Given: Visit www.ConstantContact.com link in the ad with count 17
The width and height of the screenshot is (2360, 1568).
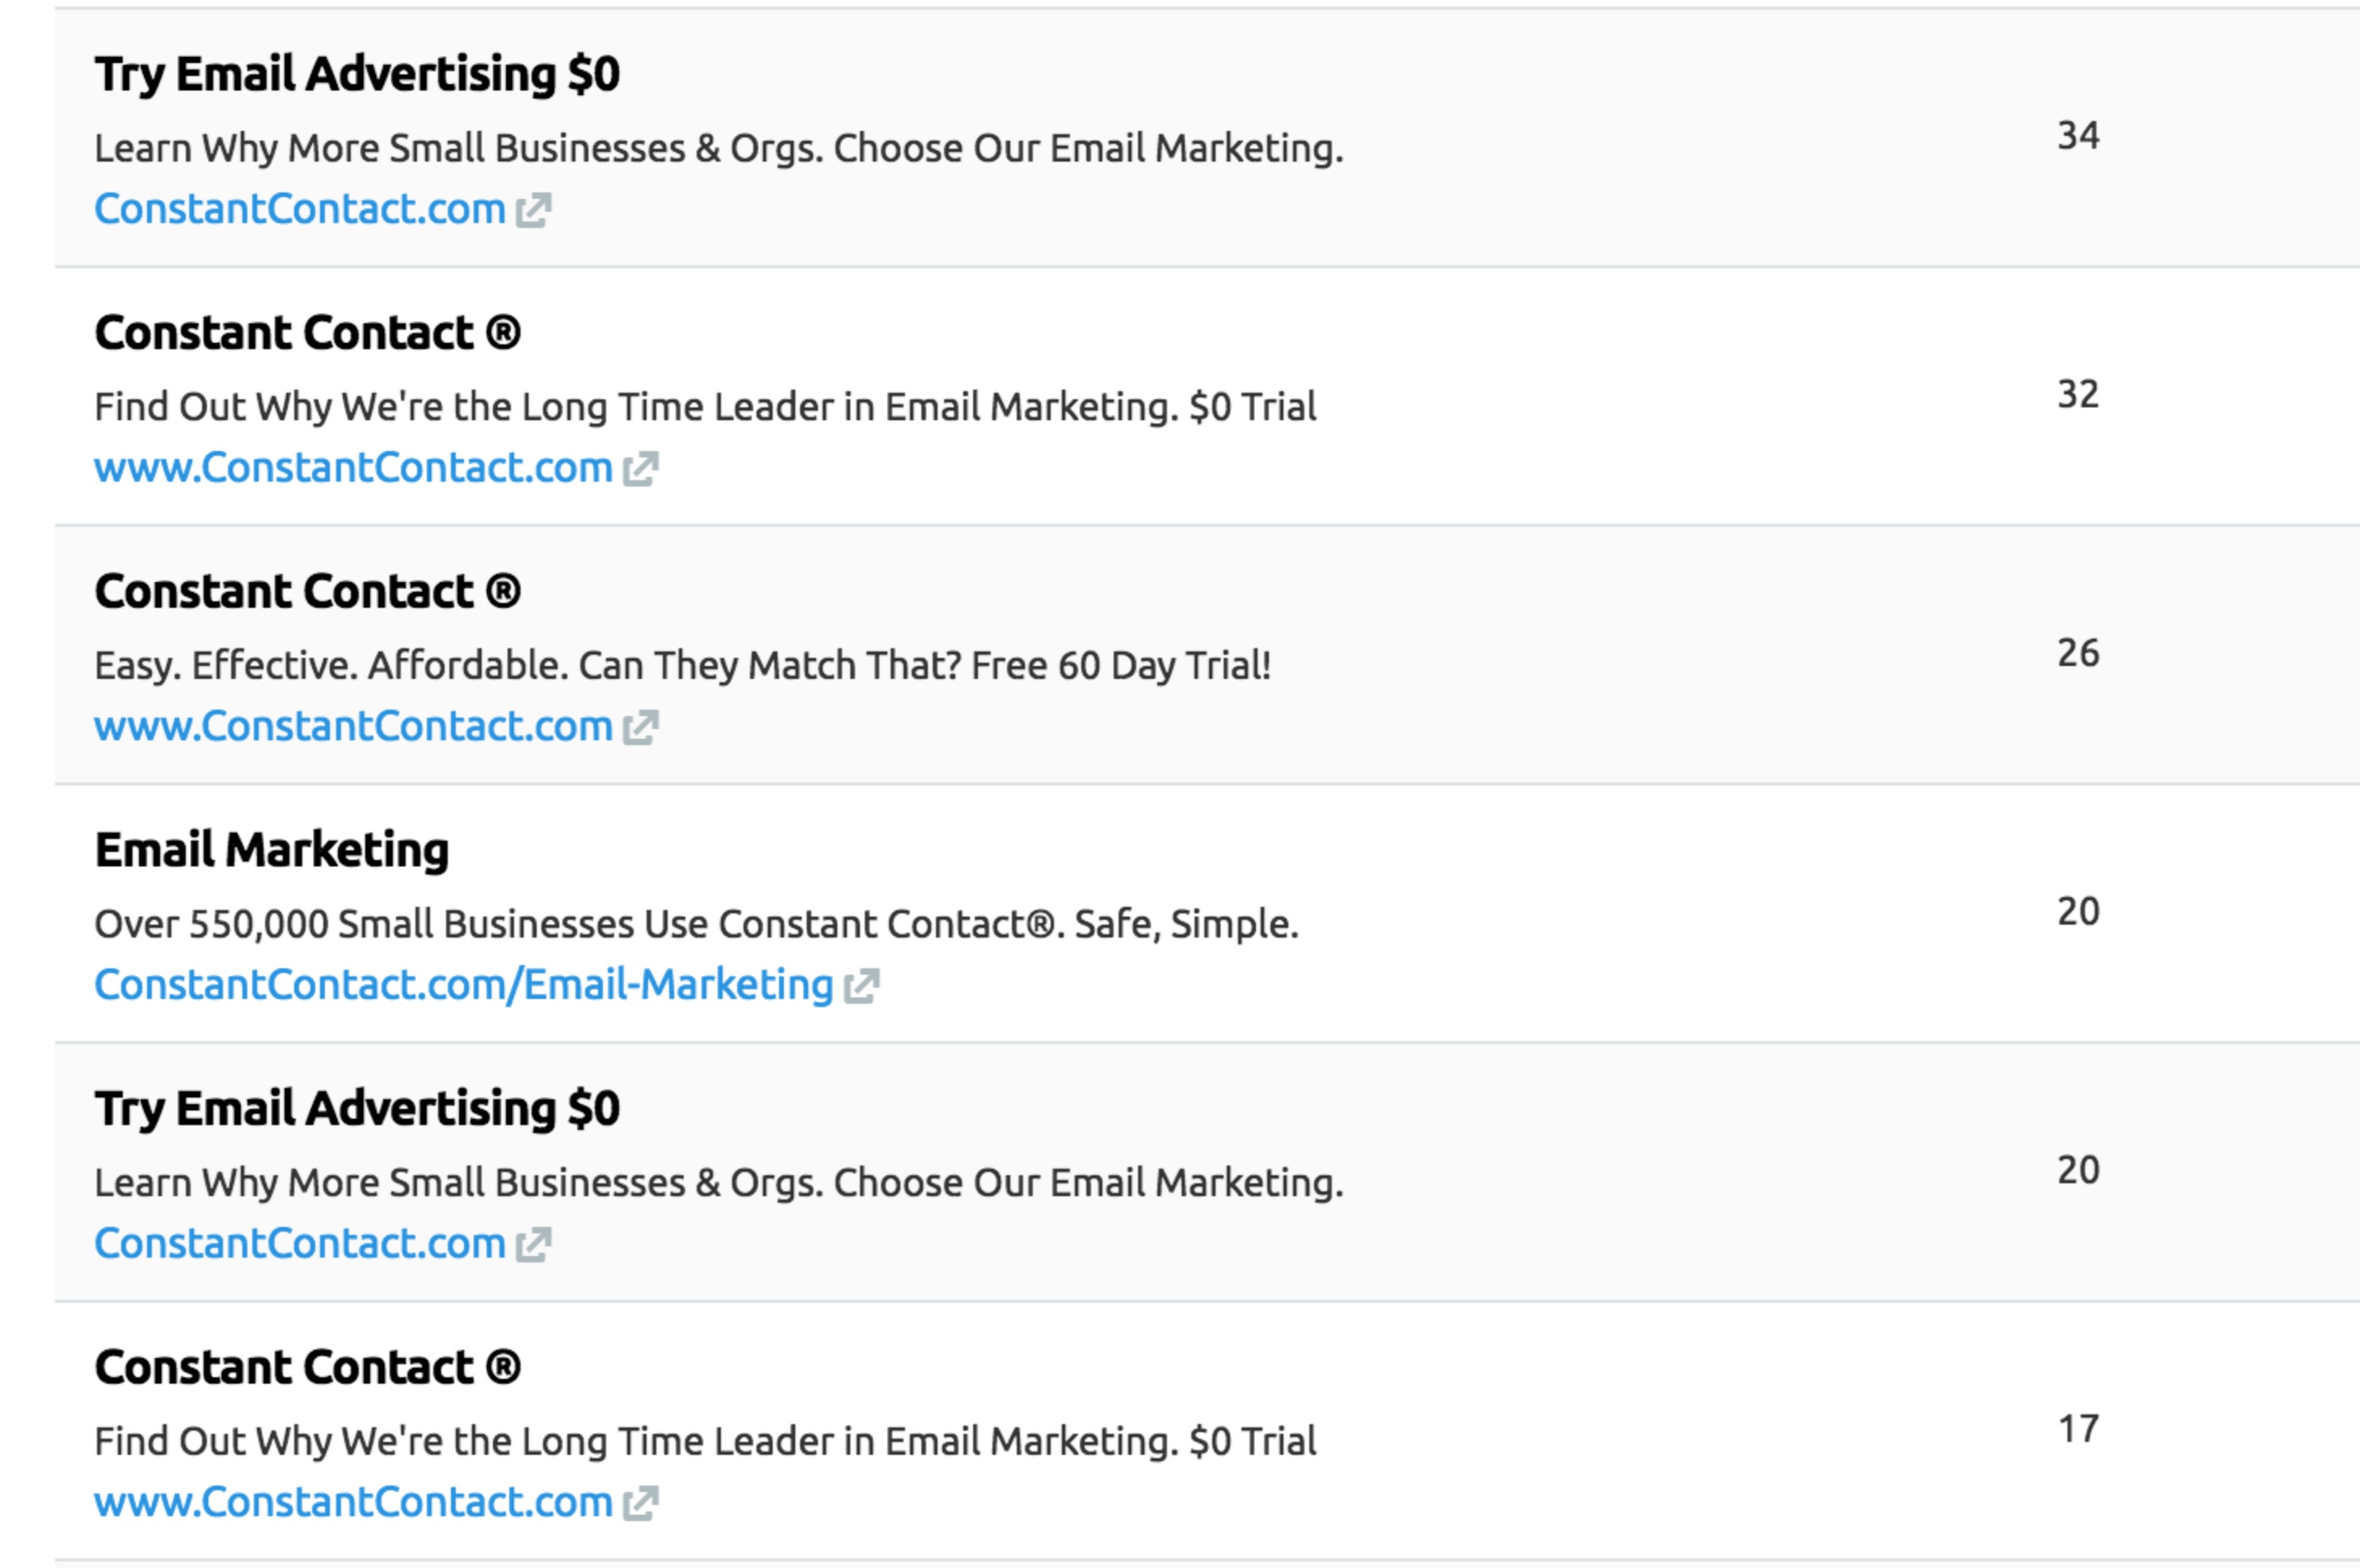Looking at the screenshot, I should 353,1502.
